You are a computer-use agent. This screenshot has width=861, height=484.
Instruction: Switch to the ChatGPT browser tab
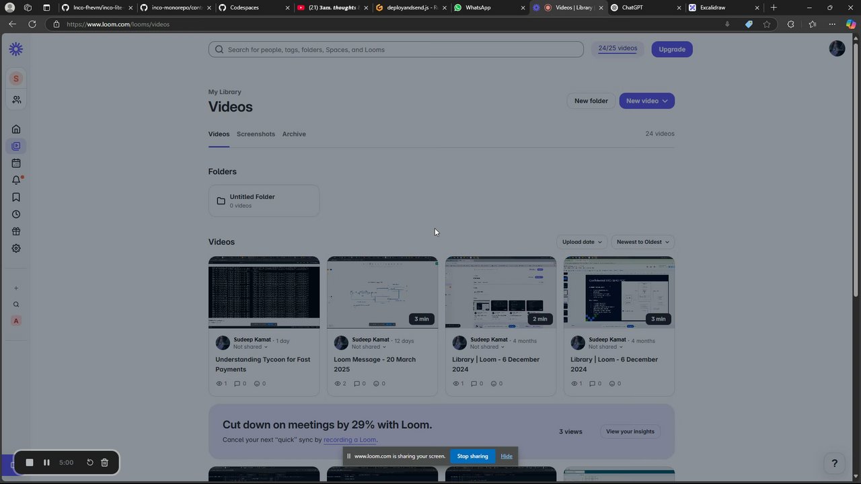645,7
